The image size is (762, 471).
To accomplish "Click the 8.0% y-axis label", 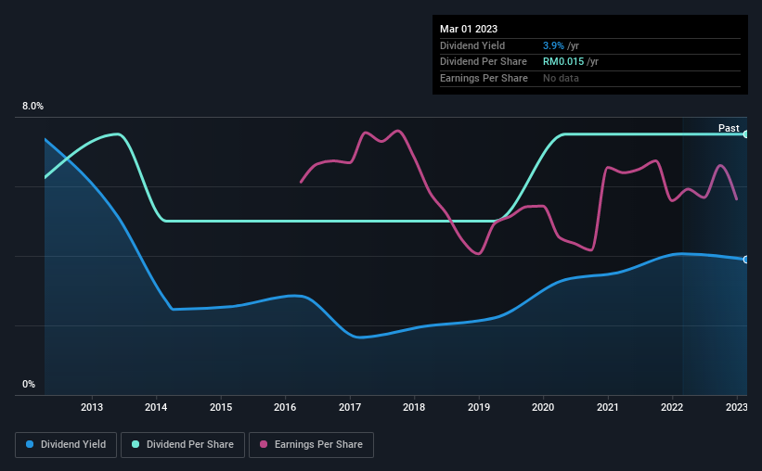I will coord(33,106).
